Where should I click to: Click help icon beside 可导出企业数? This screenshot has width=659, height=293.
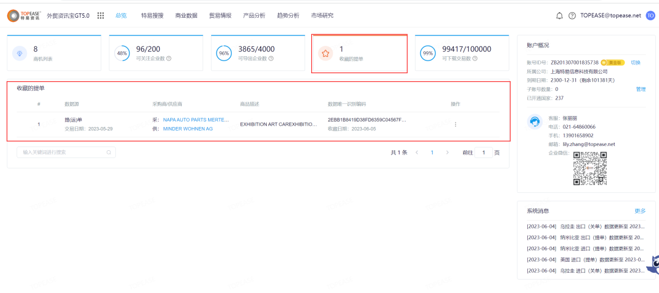pyautogui.click(x=271, y=59)
